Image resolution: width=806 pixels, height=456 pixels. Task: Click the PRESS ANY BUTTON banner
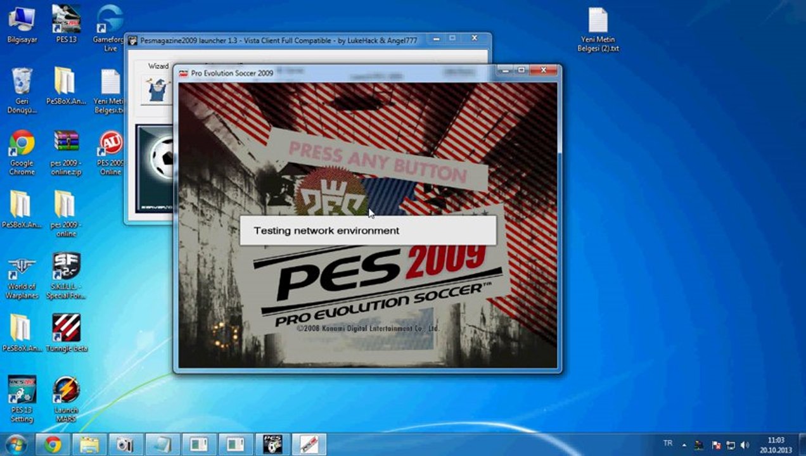click(x=378, y=160)
